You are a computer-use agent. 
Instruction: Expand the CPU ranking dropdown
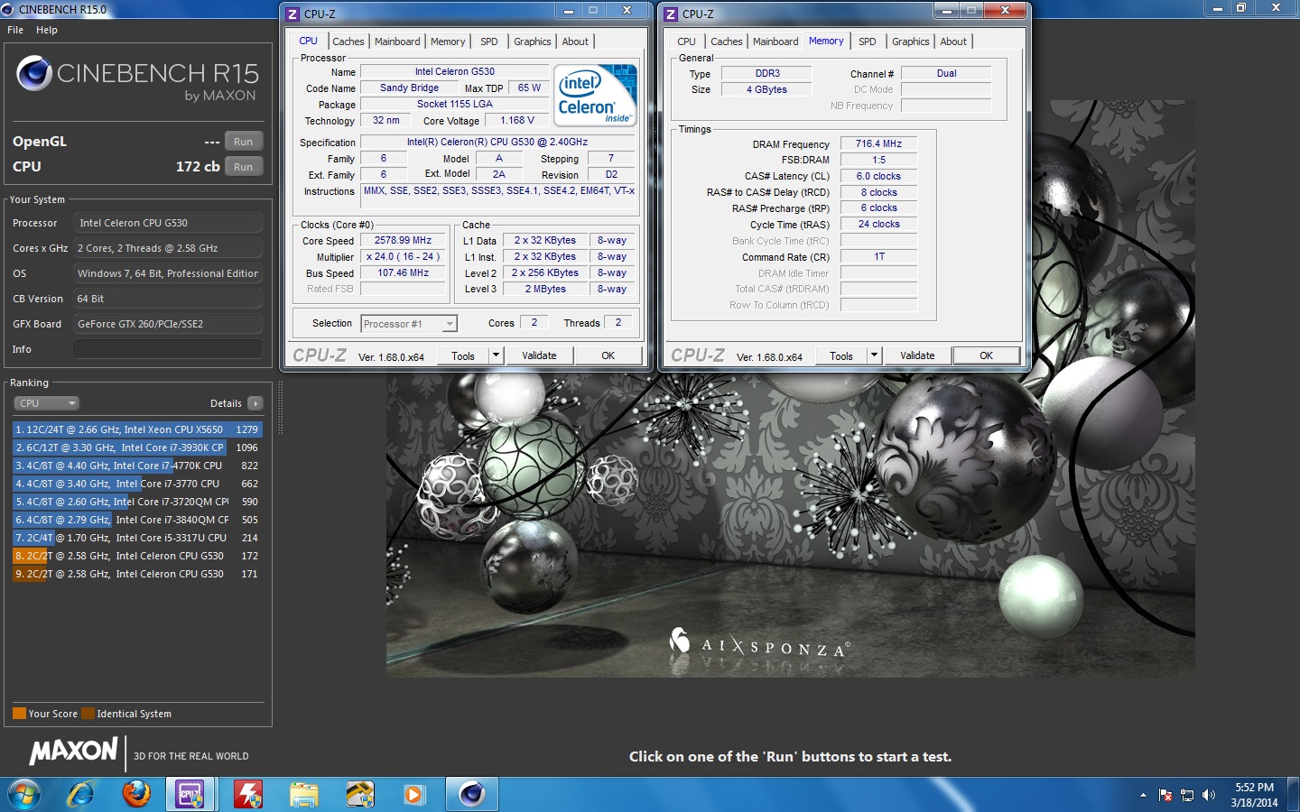point(47,403)
